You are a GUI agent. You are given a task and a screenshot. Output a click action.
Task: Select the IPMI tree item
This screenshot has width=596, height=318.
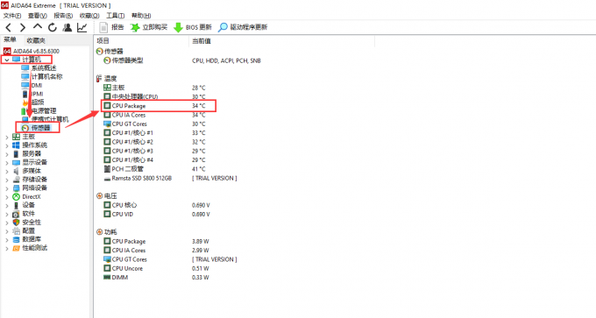[x=32, y=94]
